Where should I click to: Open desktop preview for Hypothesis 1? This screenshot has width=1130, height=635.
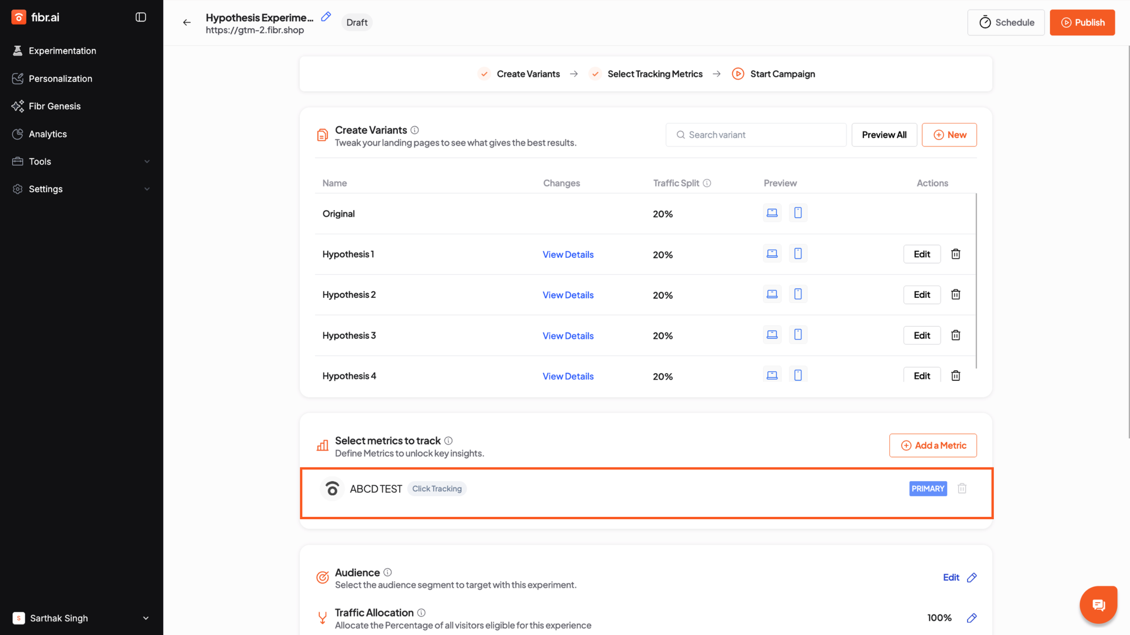(772, 254)
